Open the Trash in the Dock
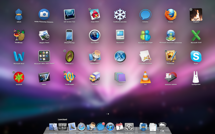Screen dimensions: 215x134 pos(162,126)
